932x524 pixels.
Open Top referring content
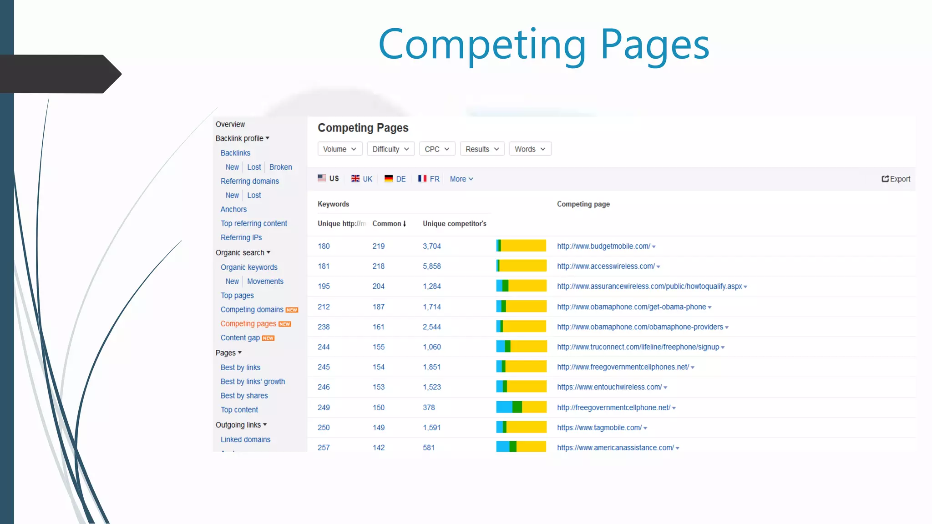254,223
